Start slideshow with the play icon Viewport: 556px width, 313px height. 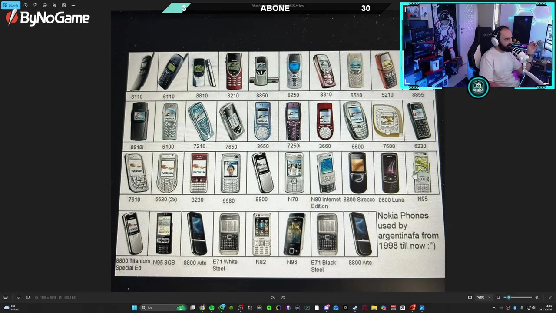(64, 5)
